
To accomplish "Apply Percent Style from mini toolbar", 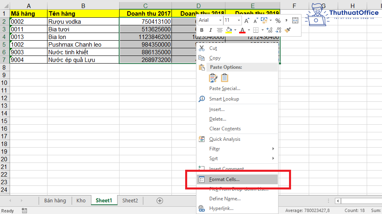I will coord(278,21).
